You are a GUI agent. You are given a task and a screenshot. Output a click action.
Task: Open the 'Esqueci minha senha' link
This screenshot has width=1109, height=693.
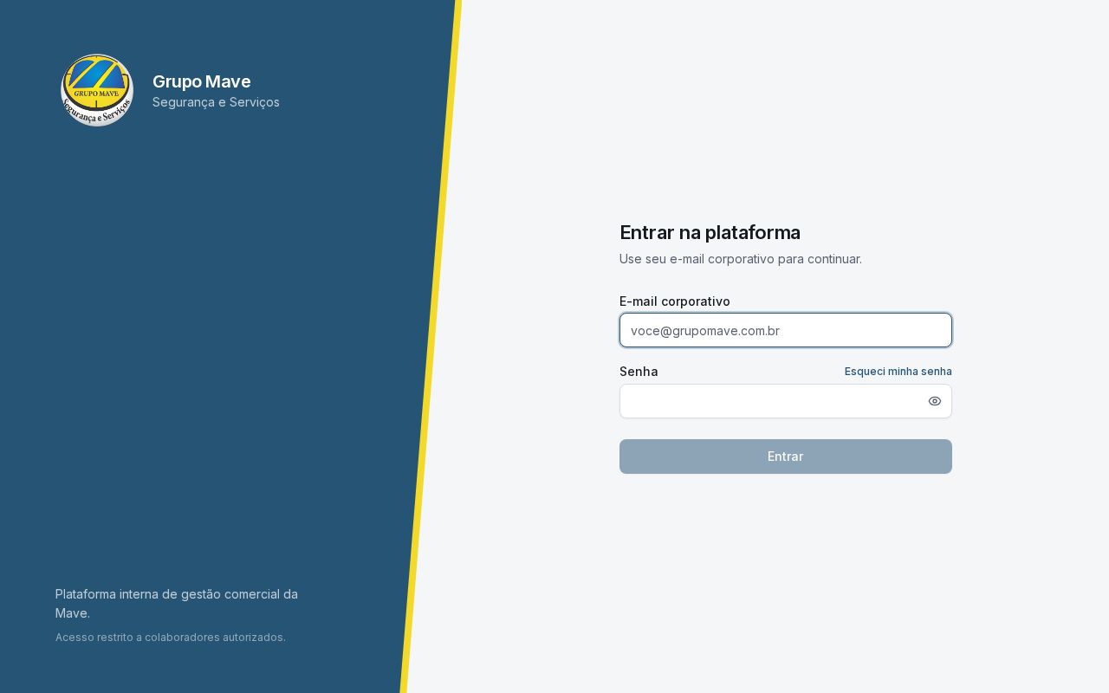coord(898,372)
